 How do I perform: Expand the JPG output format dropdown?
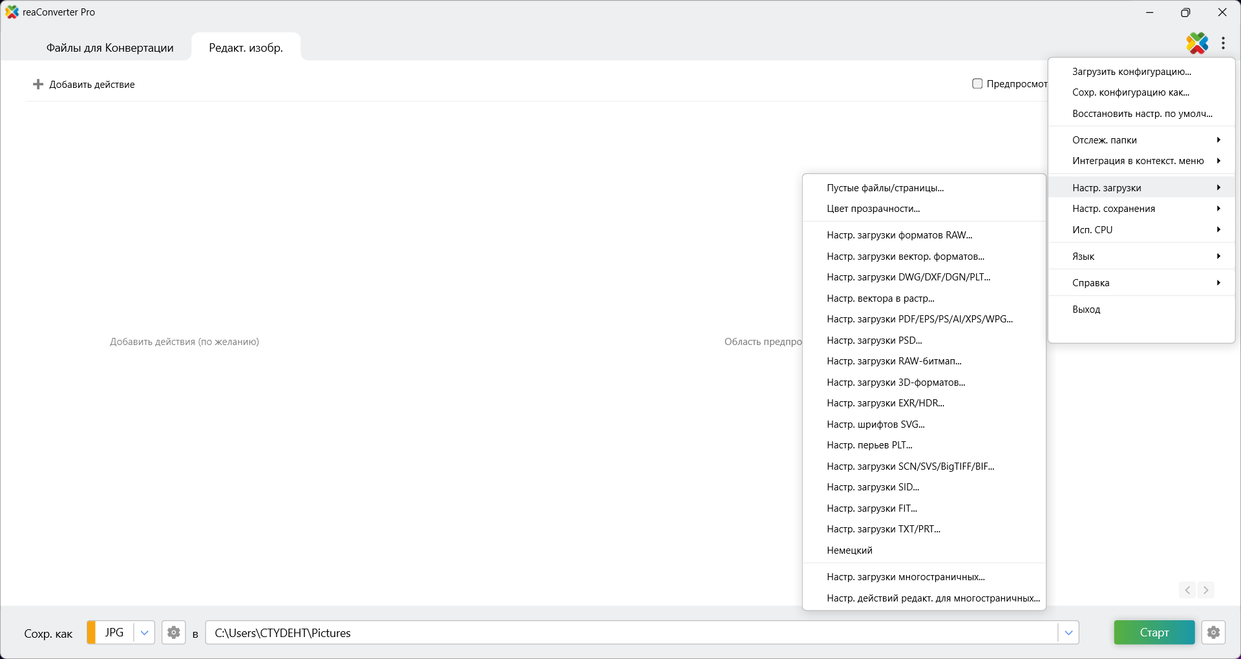pyautogui.click(x=145, y=633)
